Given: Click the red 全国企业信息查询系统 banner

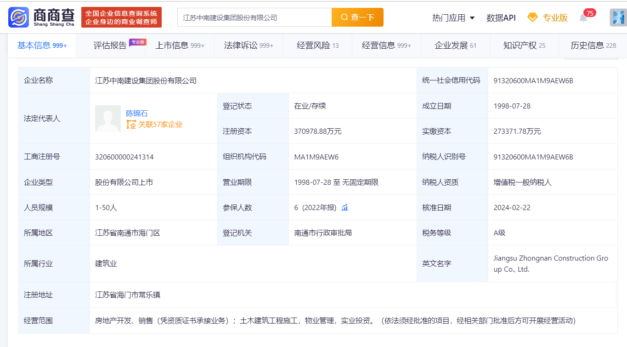Looking at the screenshot, I should 122,17.
